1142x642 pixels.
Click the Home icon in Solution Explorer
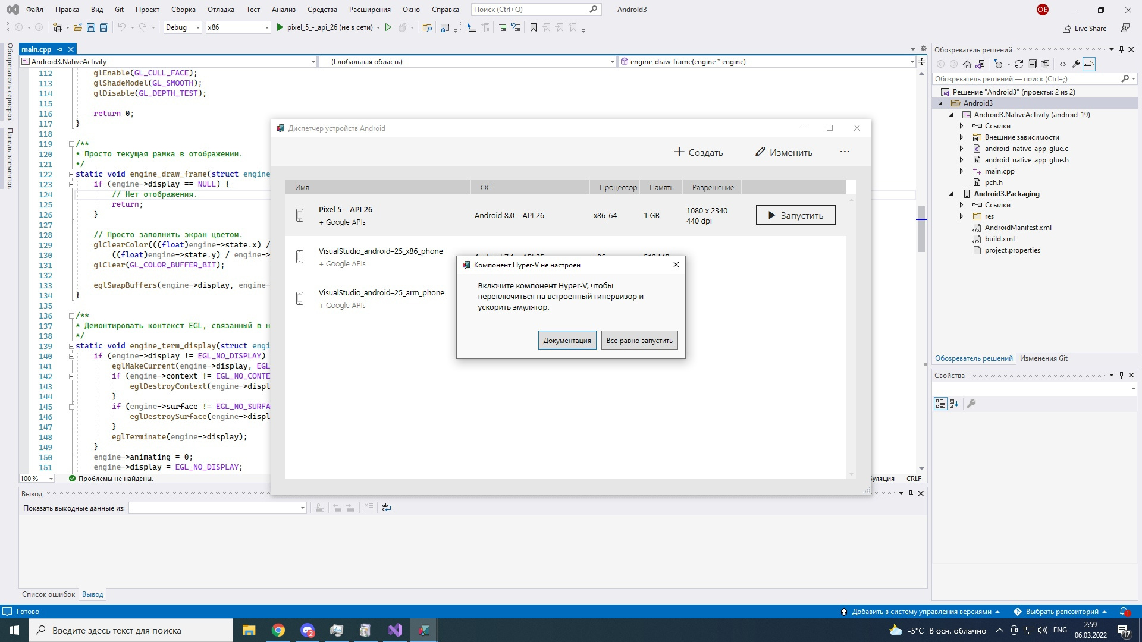[967, 64]
